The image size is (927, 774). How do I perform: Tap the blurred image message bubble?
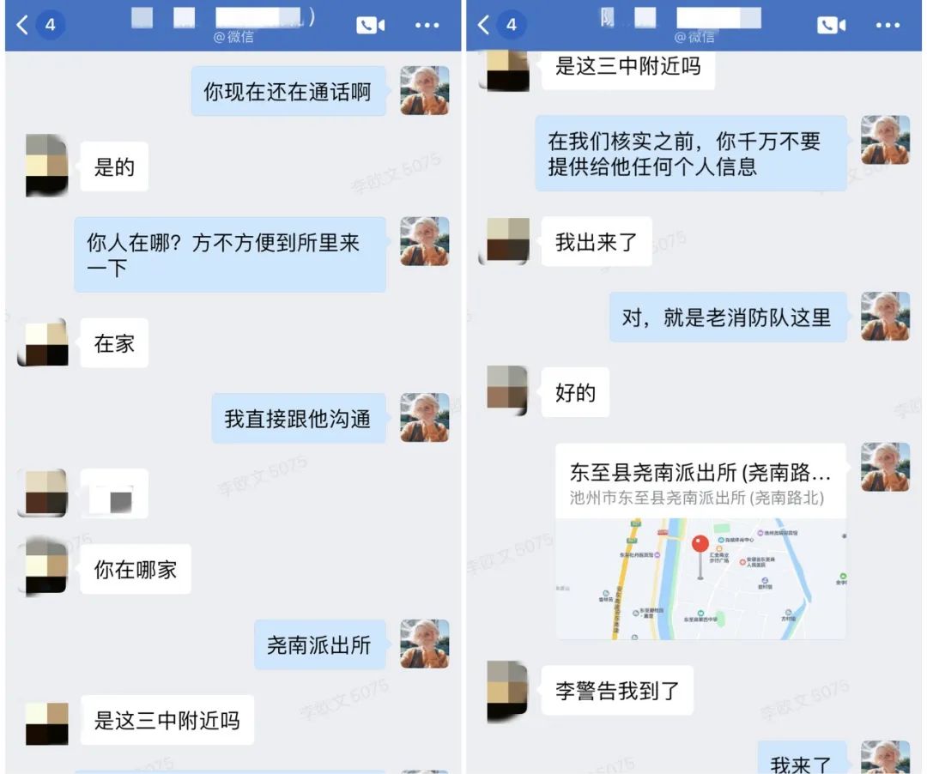pos(114,494)
